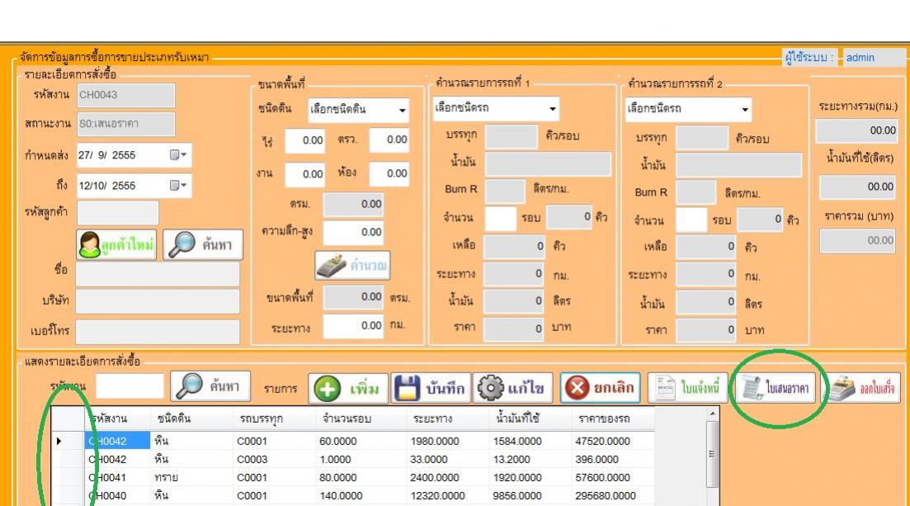
Task: Select the cell showing 140.0000
Action: 361,495
